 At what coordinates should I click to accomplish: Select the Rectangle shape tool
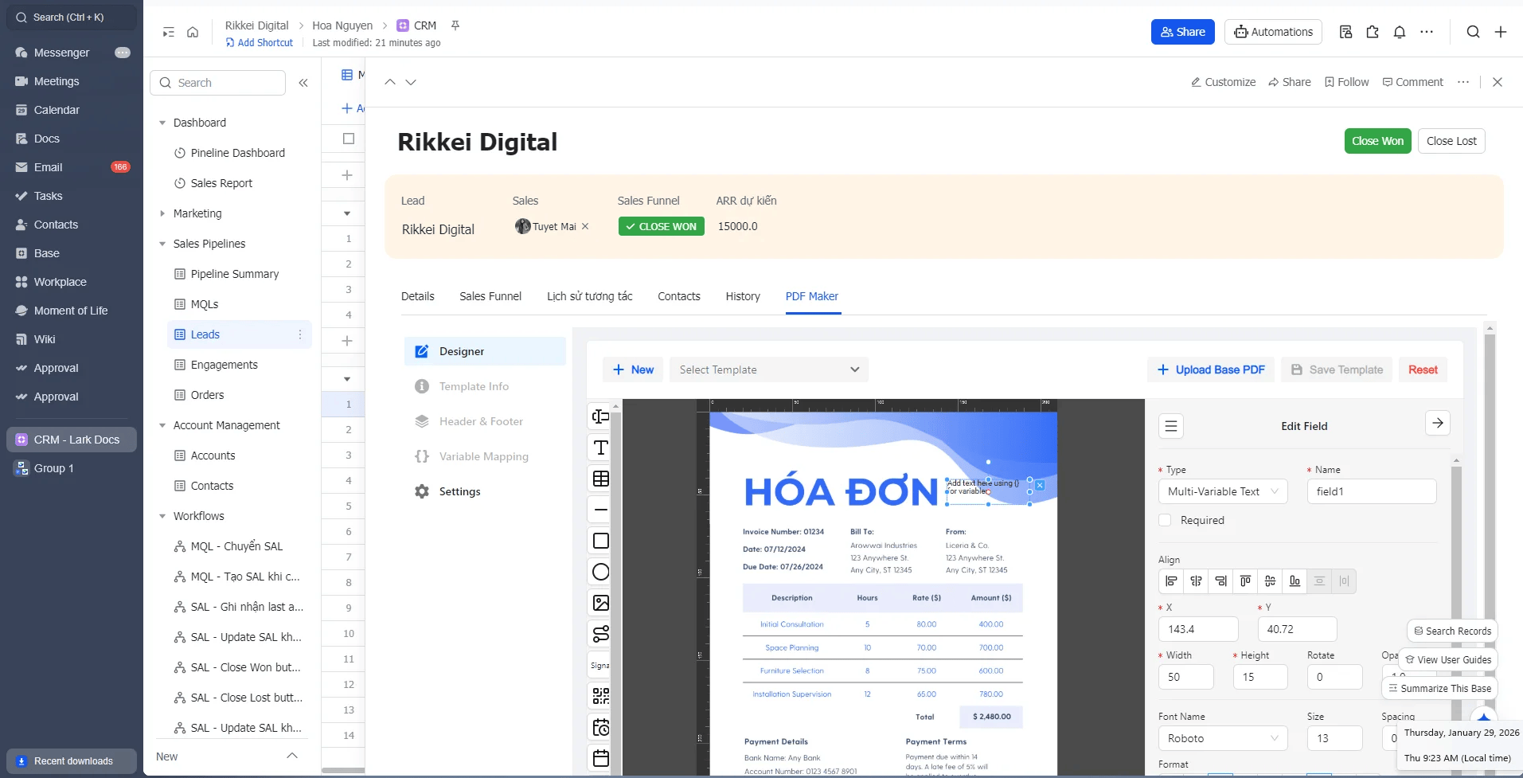(x=601, y=541)
